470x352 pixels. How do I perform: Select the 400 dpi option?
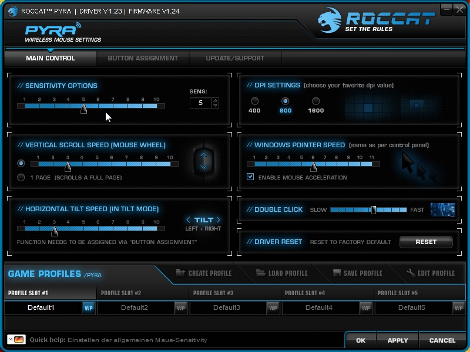coord(254,101)
